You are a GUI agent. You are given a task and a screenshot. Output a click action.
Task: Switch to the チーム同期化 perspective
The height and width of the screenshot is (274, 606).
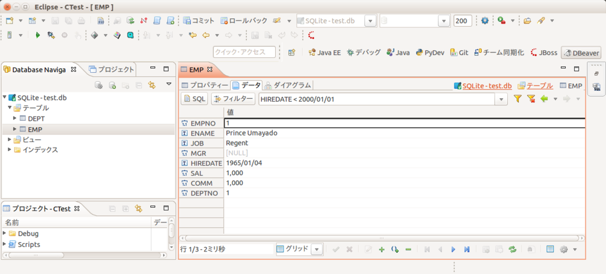pos(499,53)
